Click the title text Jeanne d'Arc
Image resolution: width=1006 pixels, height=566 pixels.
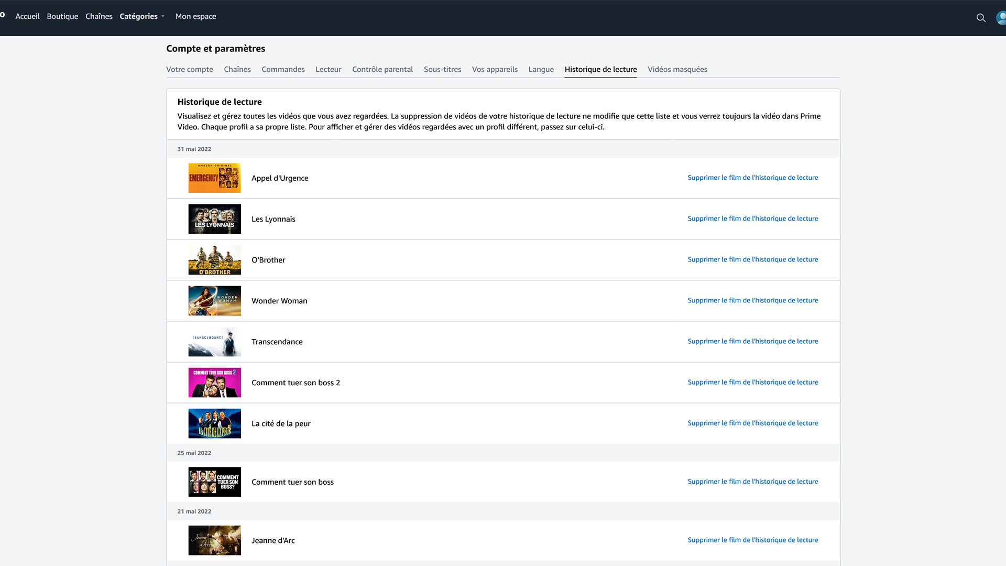[273, 540]
